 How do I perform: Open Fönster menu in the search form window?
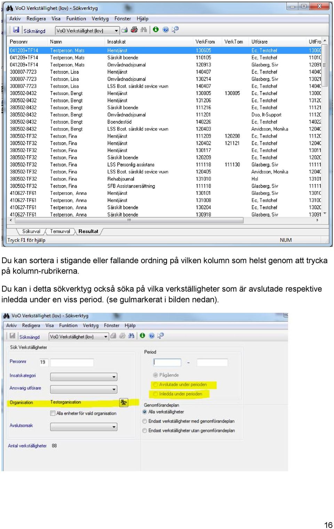pos(112,325)
